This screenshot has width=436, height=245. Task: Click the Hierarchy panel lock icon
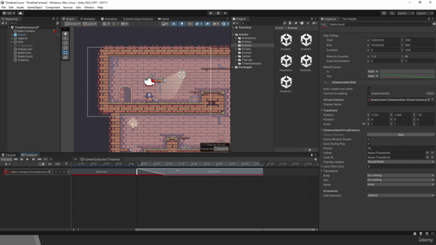click(x=53, y=18)
